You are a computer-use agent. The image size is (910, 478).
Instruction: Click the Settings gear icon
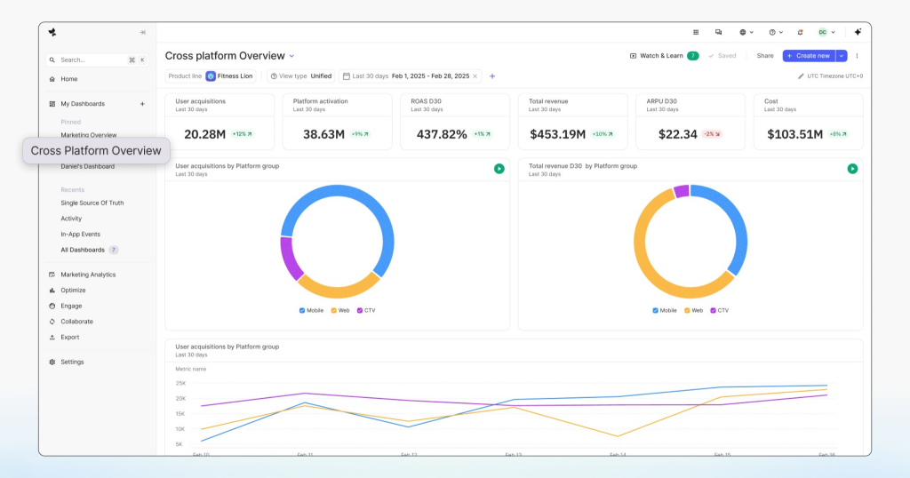(52, 362)
